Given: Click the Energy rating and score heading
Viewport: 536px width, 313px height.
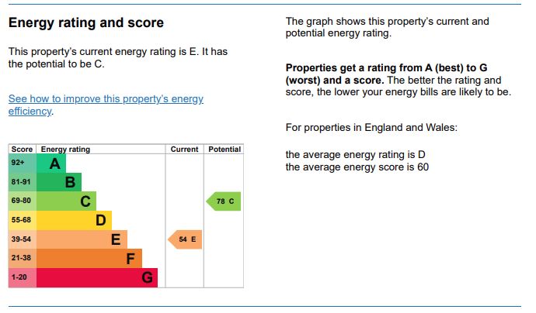Looking at the screenshot, I should coord(85,23).
